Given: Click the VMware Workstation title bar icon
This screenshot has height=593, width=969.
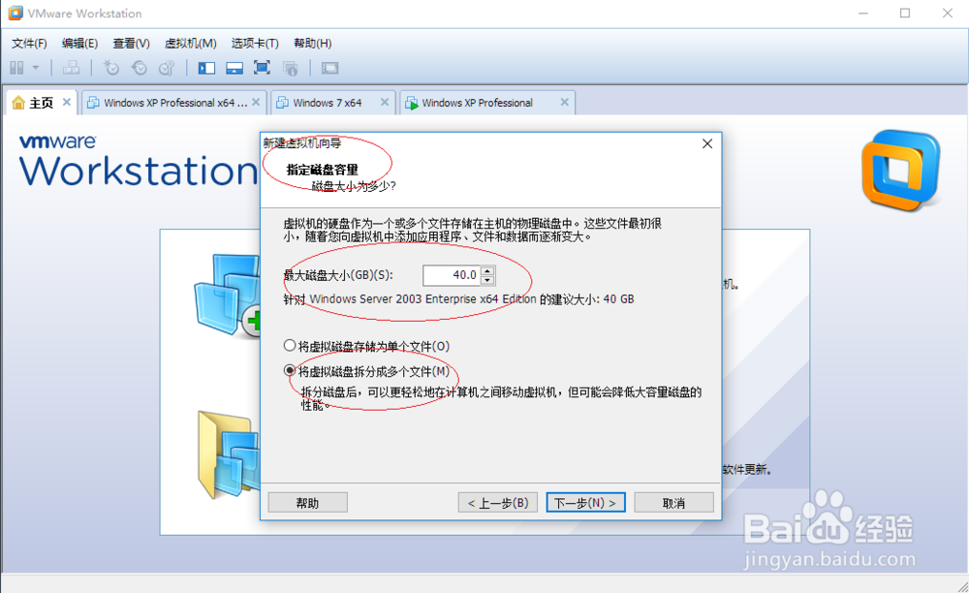Looking at the screenshot, I should [16, 13].
